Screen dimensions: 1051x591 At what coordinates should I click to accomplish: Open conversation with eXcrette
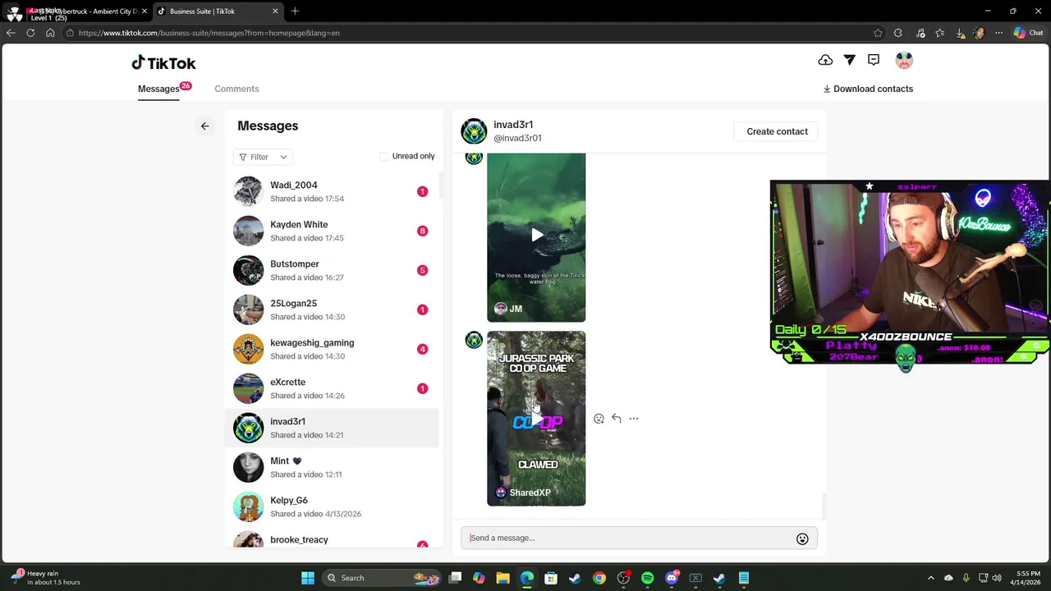[333, 388]
